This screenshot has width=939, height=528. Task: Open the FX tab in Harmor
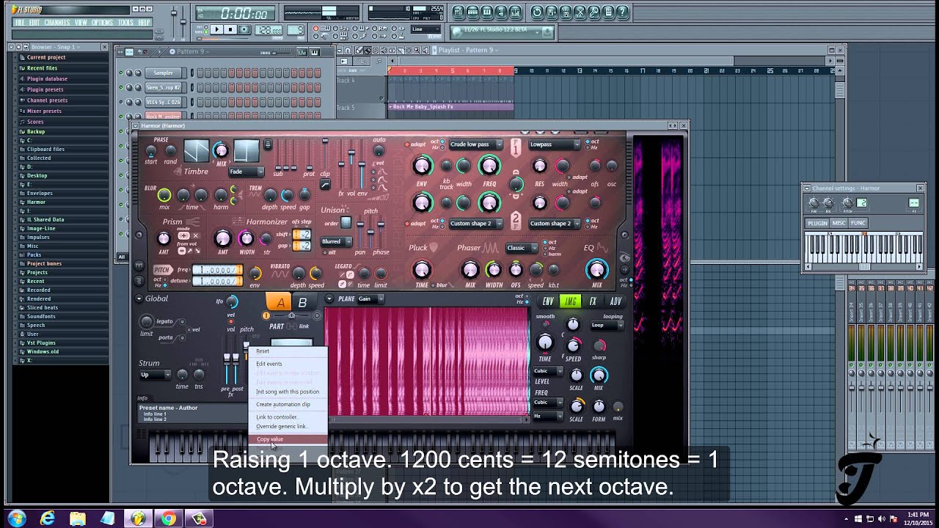[x=593, y=301]
